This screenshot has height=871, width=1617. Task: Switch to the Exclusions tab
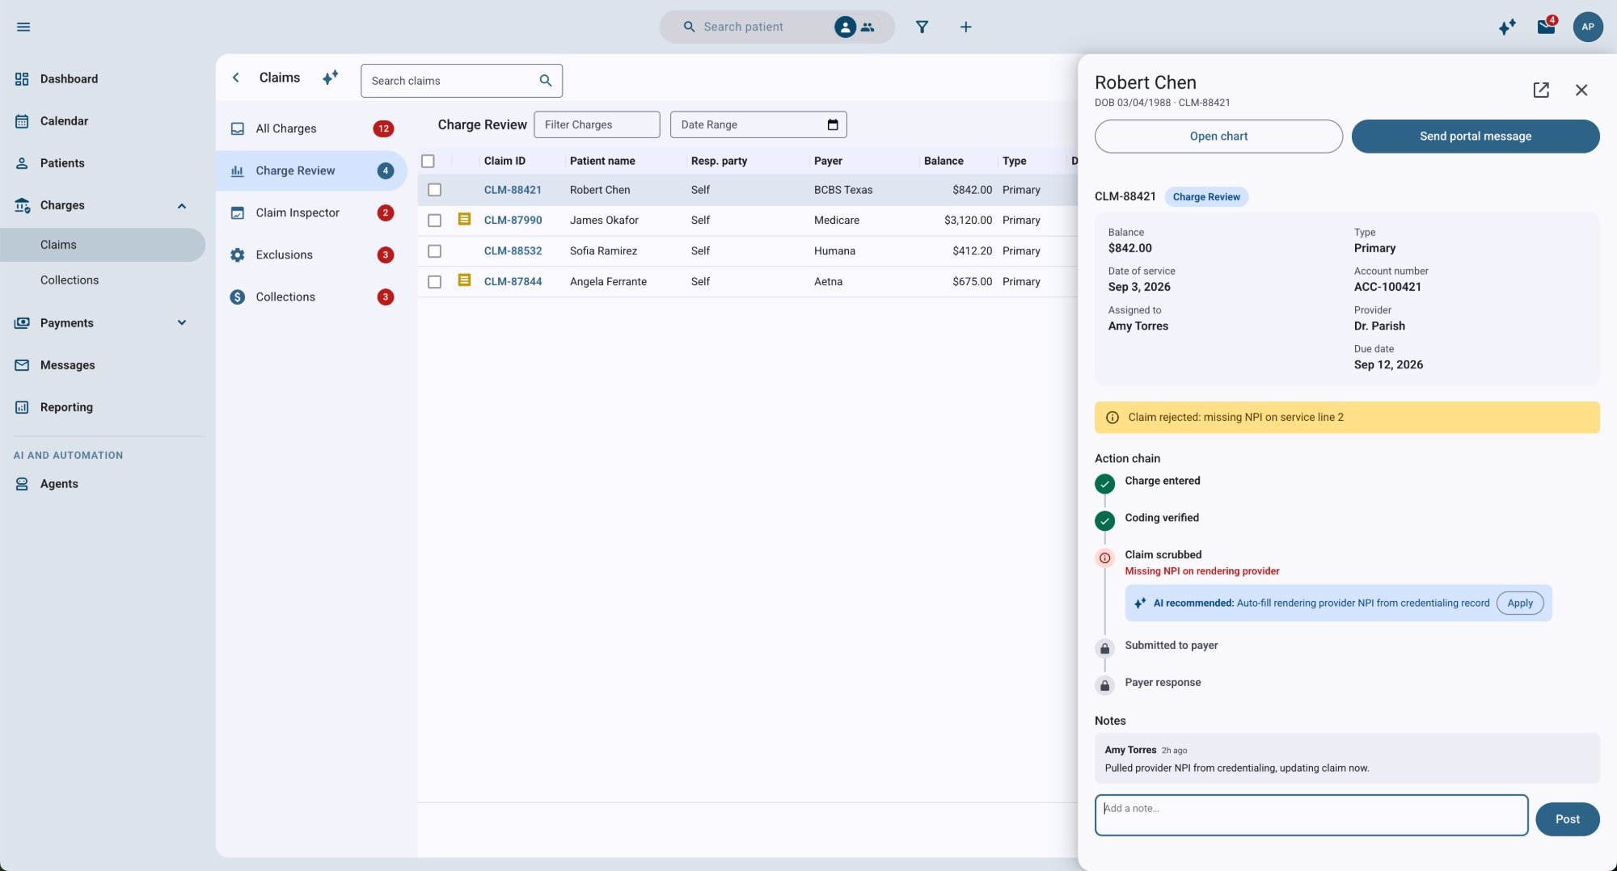pos(312,255)
